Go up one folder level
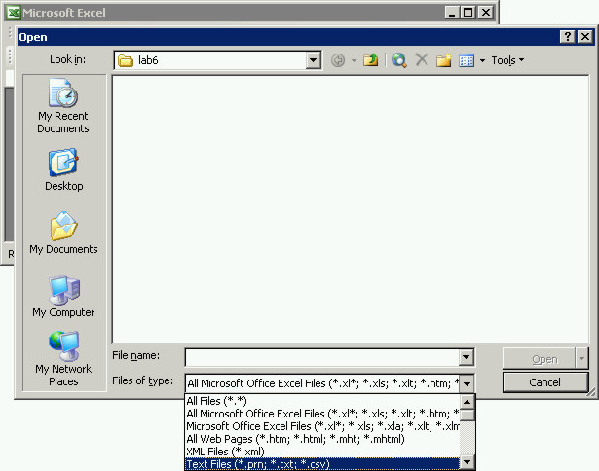 pyautogui.click(x=371, y=60)
